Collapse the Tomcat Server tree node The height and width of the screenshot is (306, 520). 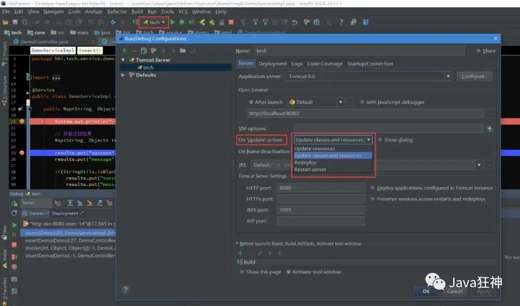(x=123, y=60)
